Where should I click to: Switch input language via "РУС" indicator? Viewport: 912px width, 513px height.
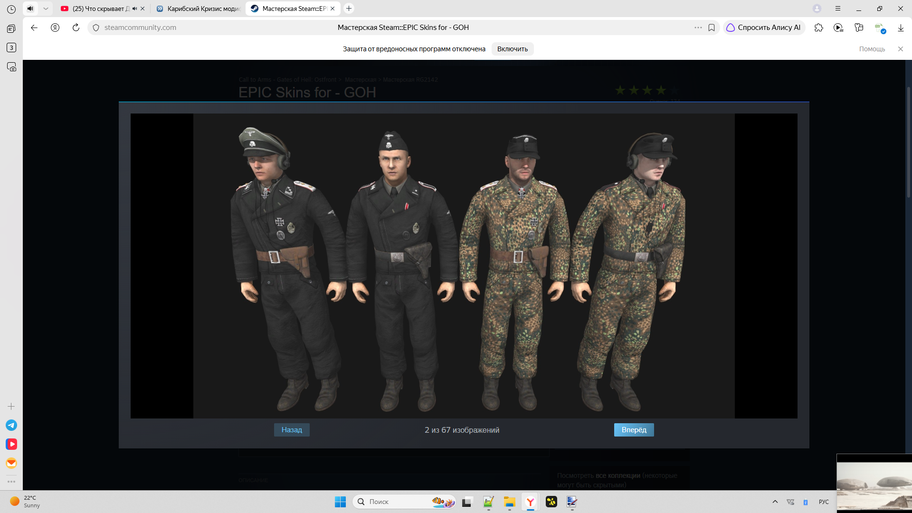tap(824, 502)
